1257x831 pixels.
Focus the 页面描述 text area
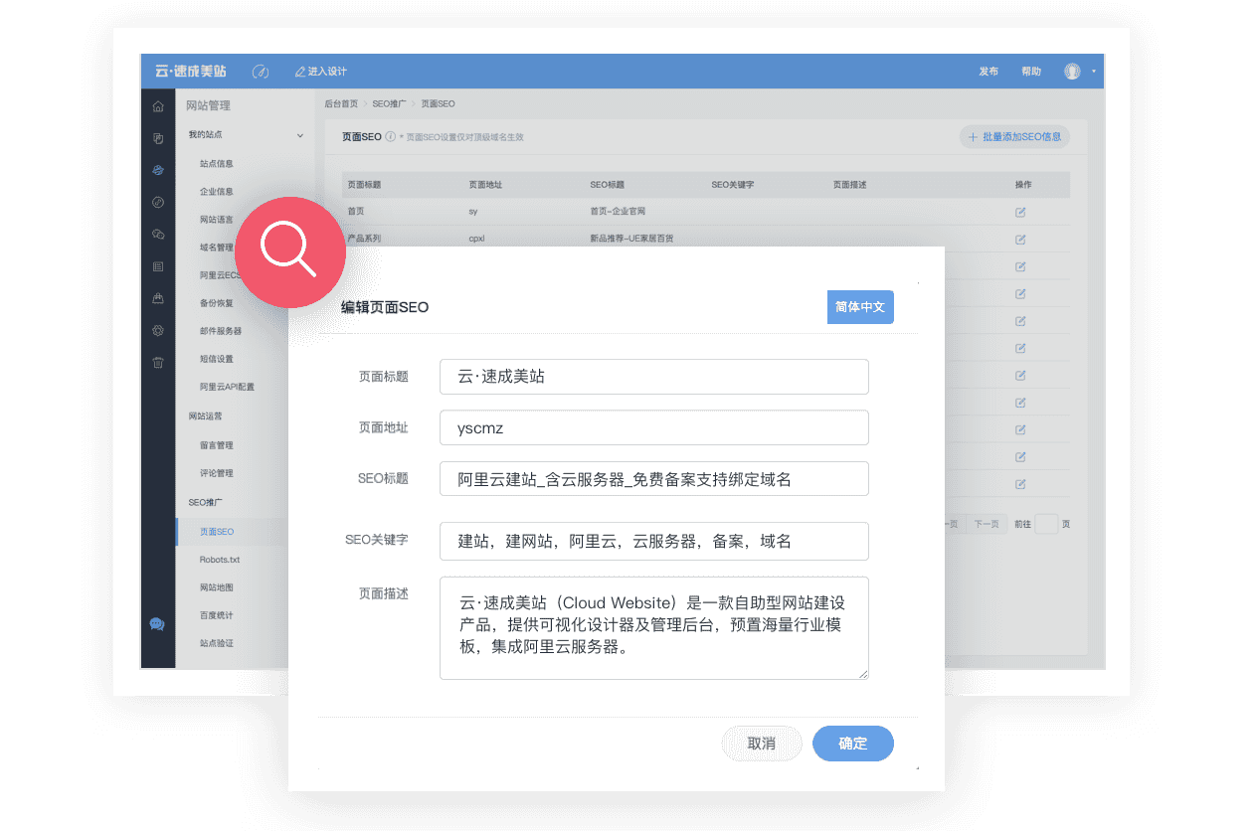tap(654, 628)
